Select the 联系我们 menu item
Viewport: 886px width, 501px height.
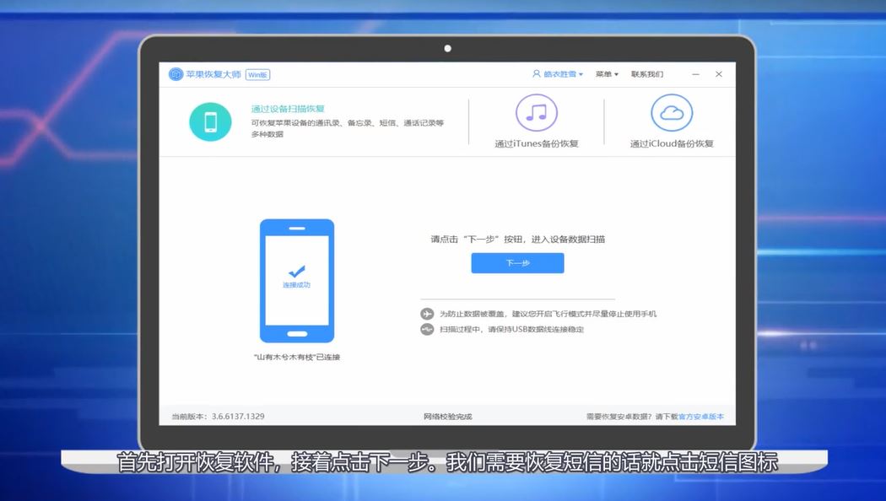point(646,74)
